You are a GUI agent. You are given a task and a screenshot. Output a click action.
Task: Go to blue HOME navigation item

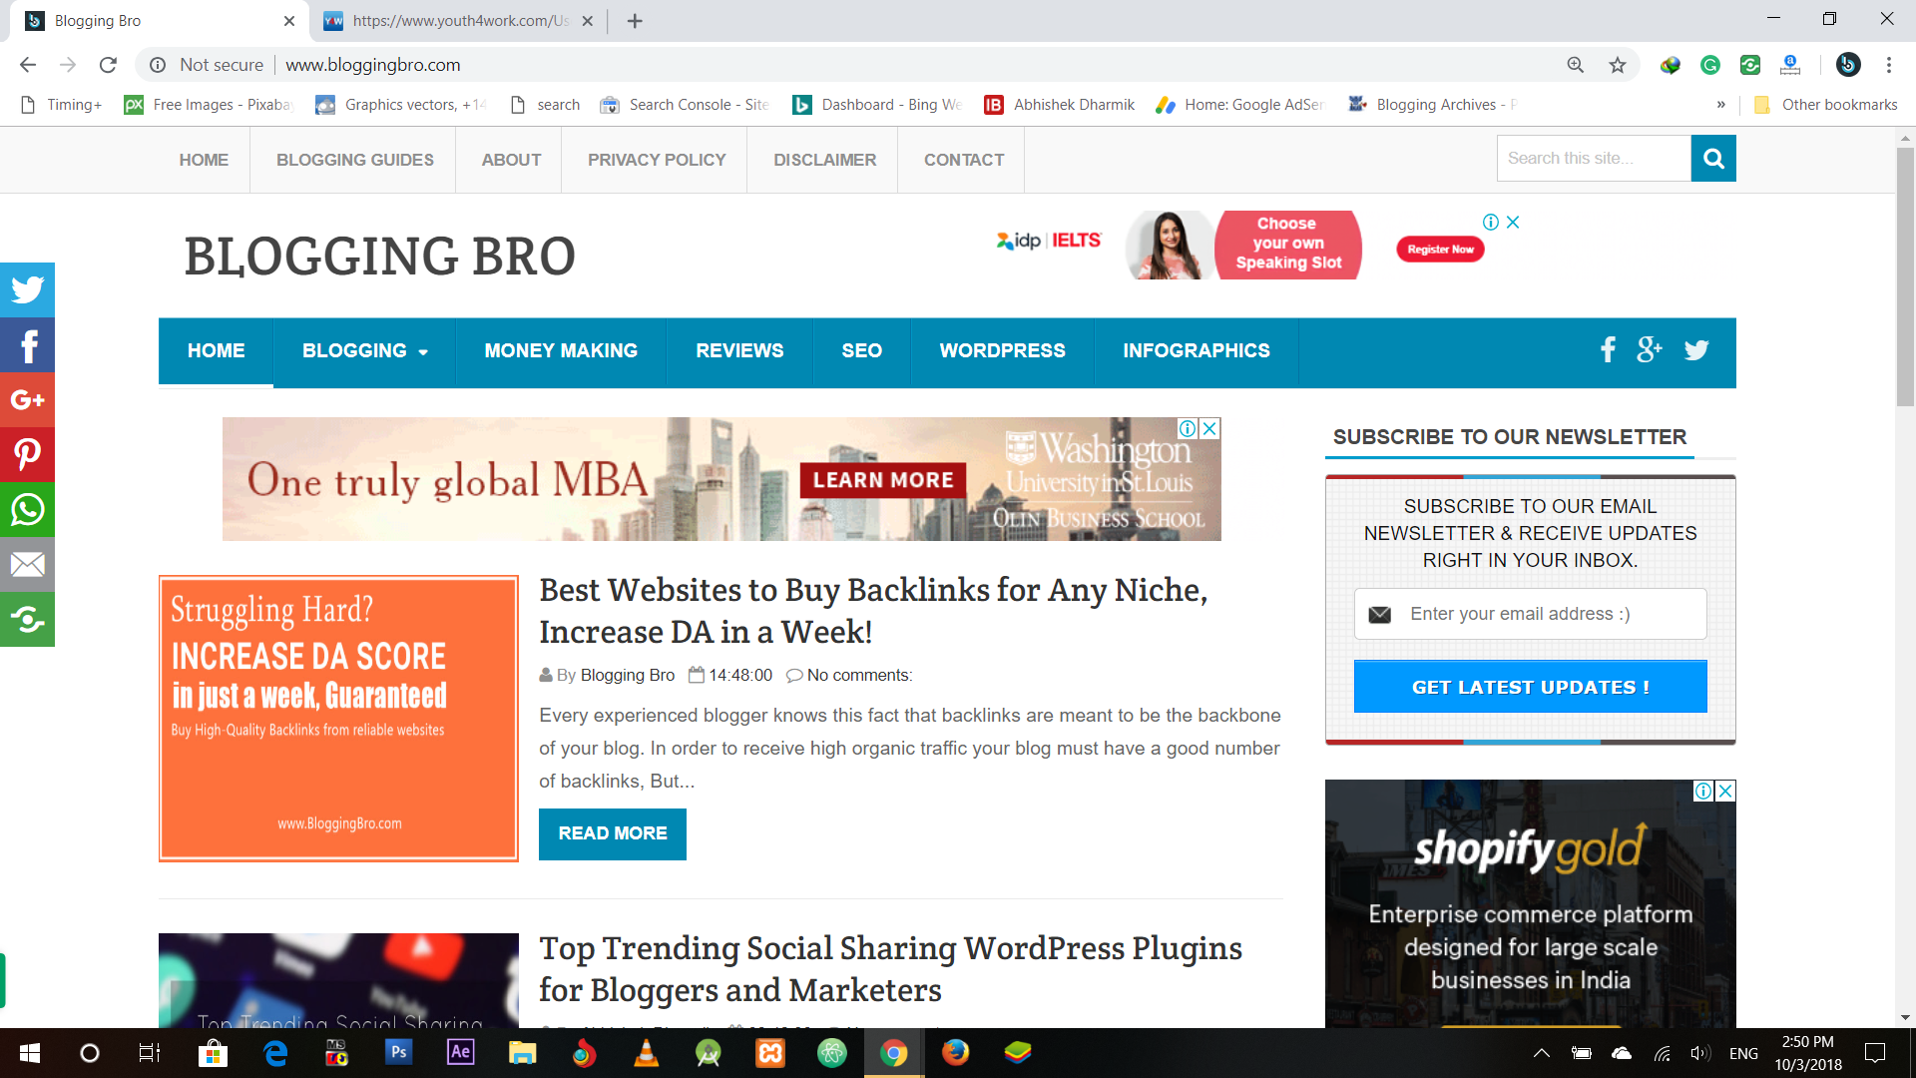[216, 351]
